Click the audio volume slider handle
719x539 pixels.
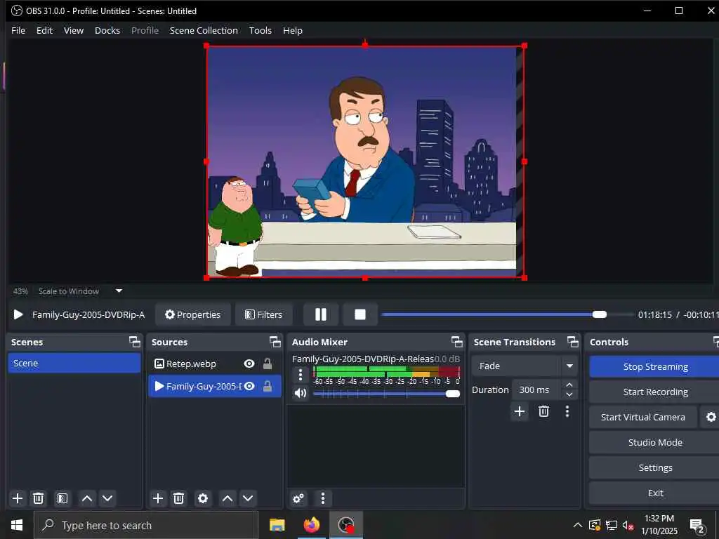(x=453, y=394)
